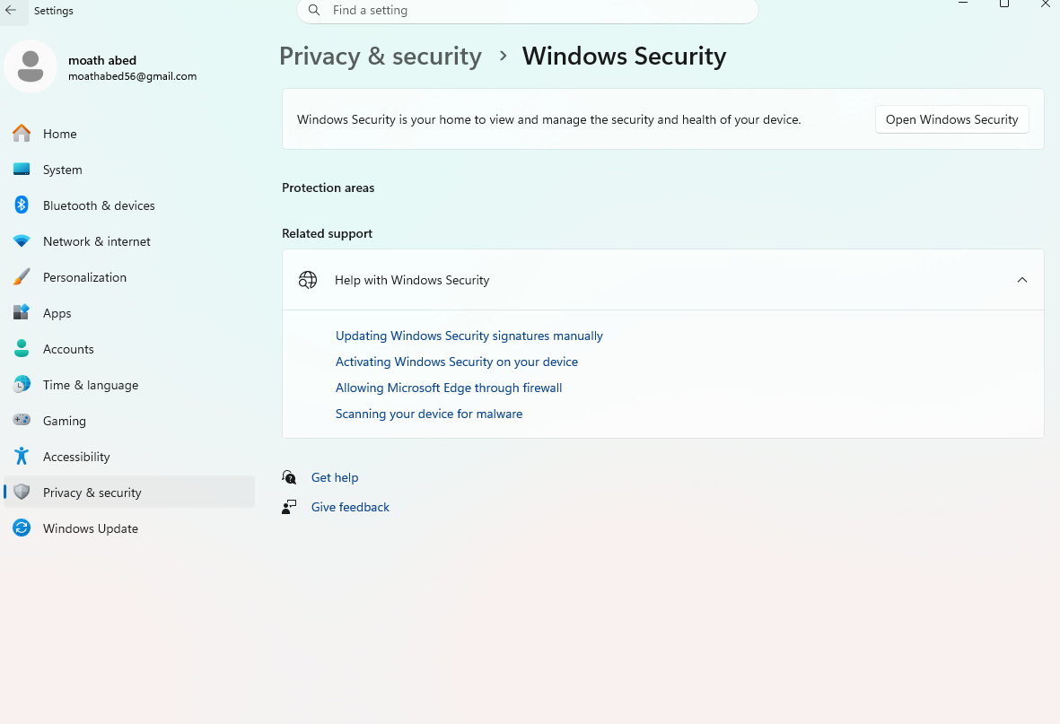The width and height of the screenshot is (1060, 724).
Task: Click the System monitor icon
Action: (x=22, y=169)
